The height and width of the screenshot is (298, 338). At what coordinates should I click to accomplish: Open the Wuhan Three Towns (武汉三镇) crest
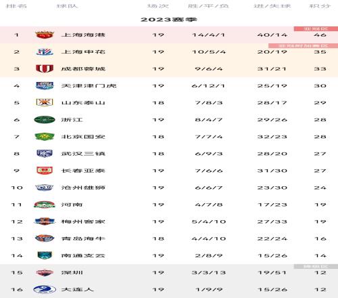pyautogui.click(x=45, y=154)
